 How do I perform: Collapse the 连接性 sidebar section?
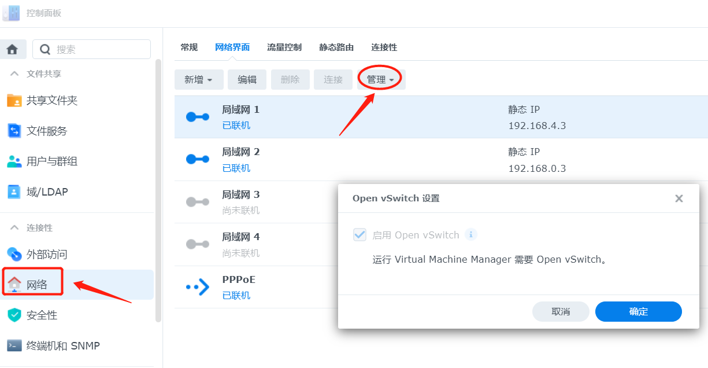(x=14, y=228)
